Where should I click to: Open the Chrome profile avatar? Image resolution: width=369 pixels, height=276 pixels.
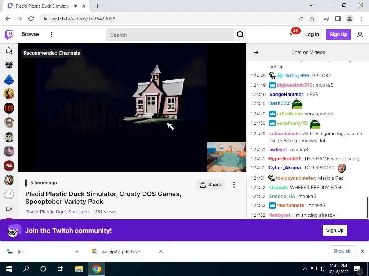coord(350,19)
